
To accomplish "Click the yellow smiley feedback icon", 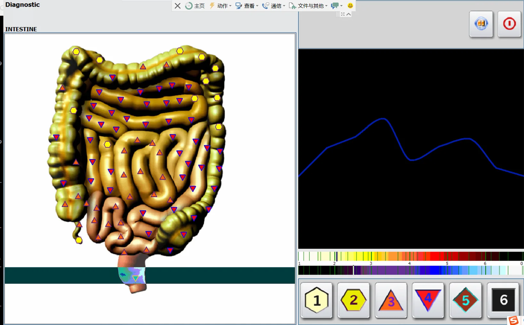I will pyautogui.click(x=350, y=5).
